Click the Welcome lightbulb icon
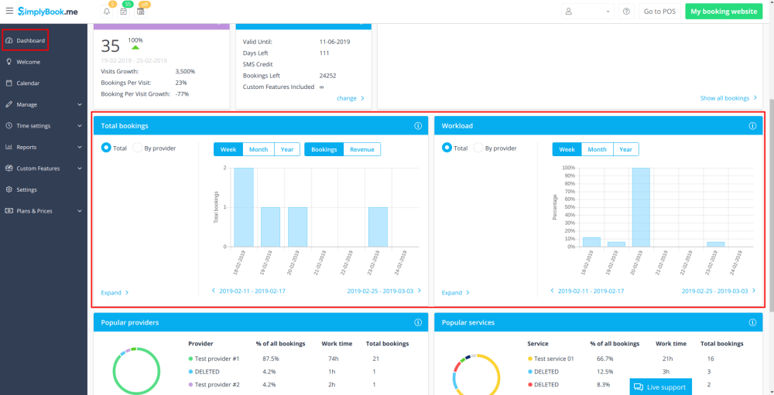Viewport: 774px width, 395px height. pyautogui.click(x=9, y=62)
